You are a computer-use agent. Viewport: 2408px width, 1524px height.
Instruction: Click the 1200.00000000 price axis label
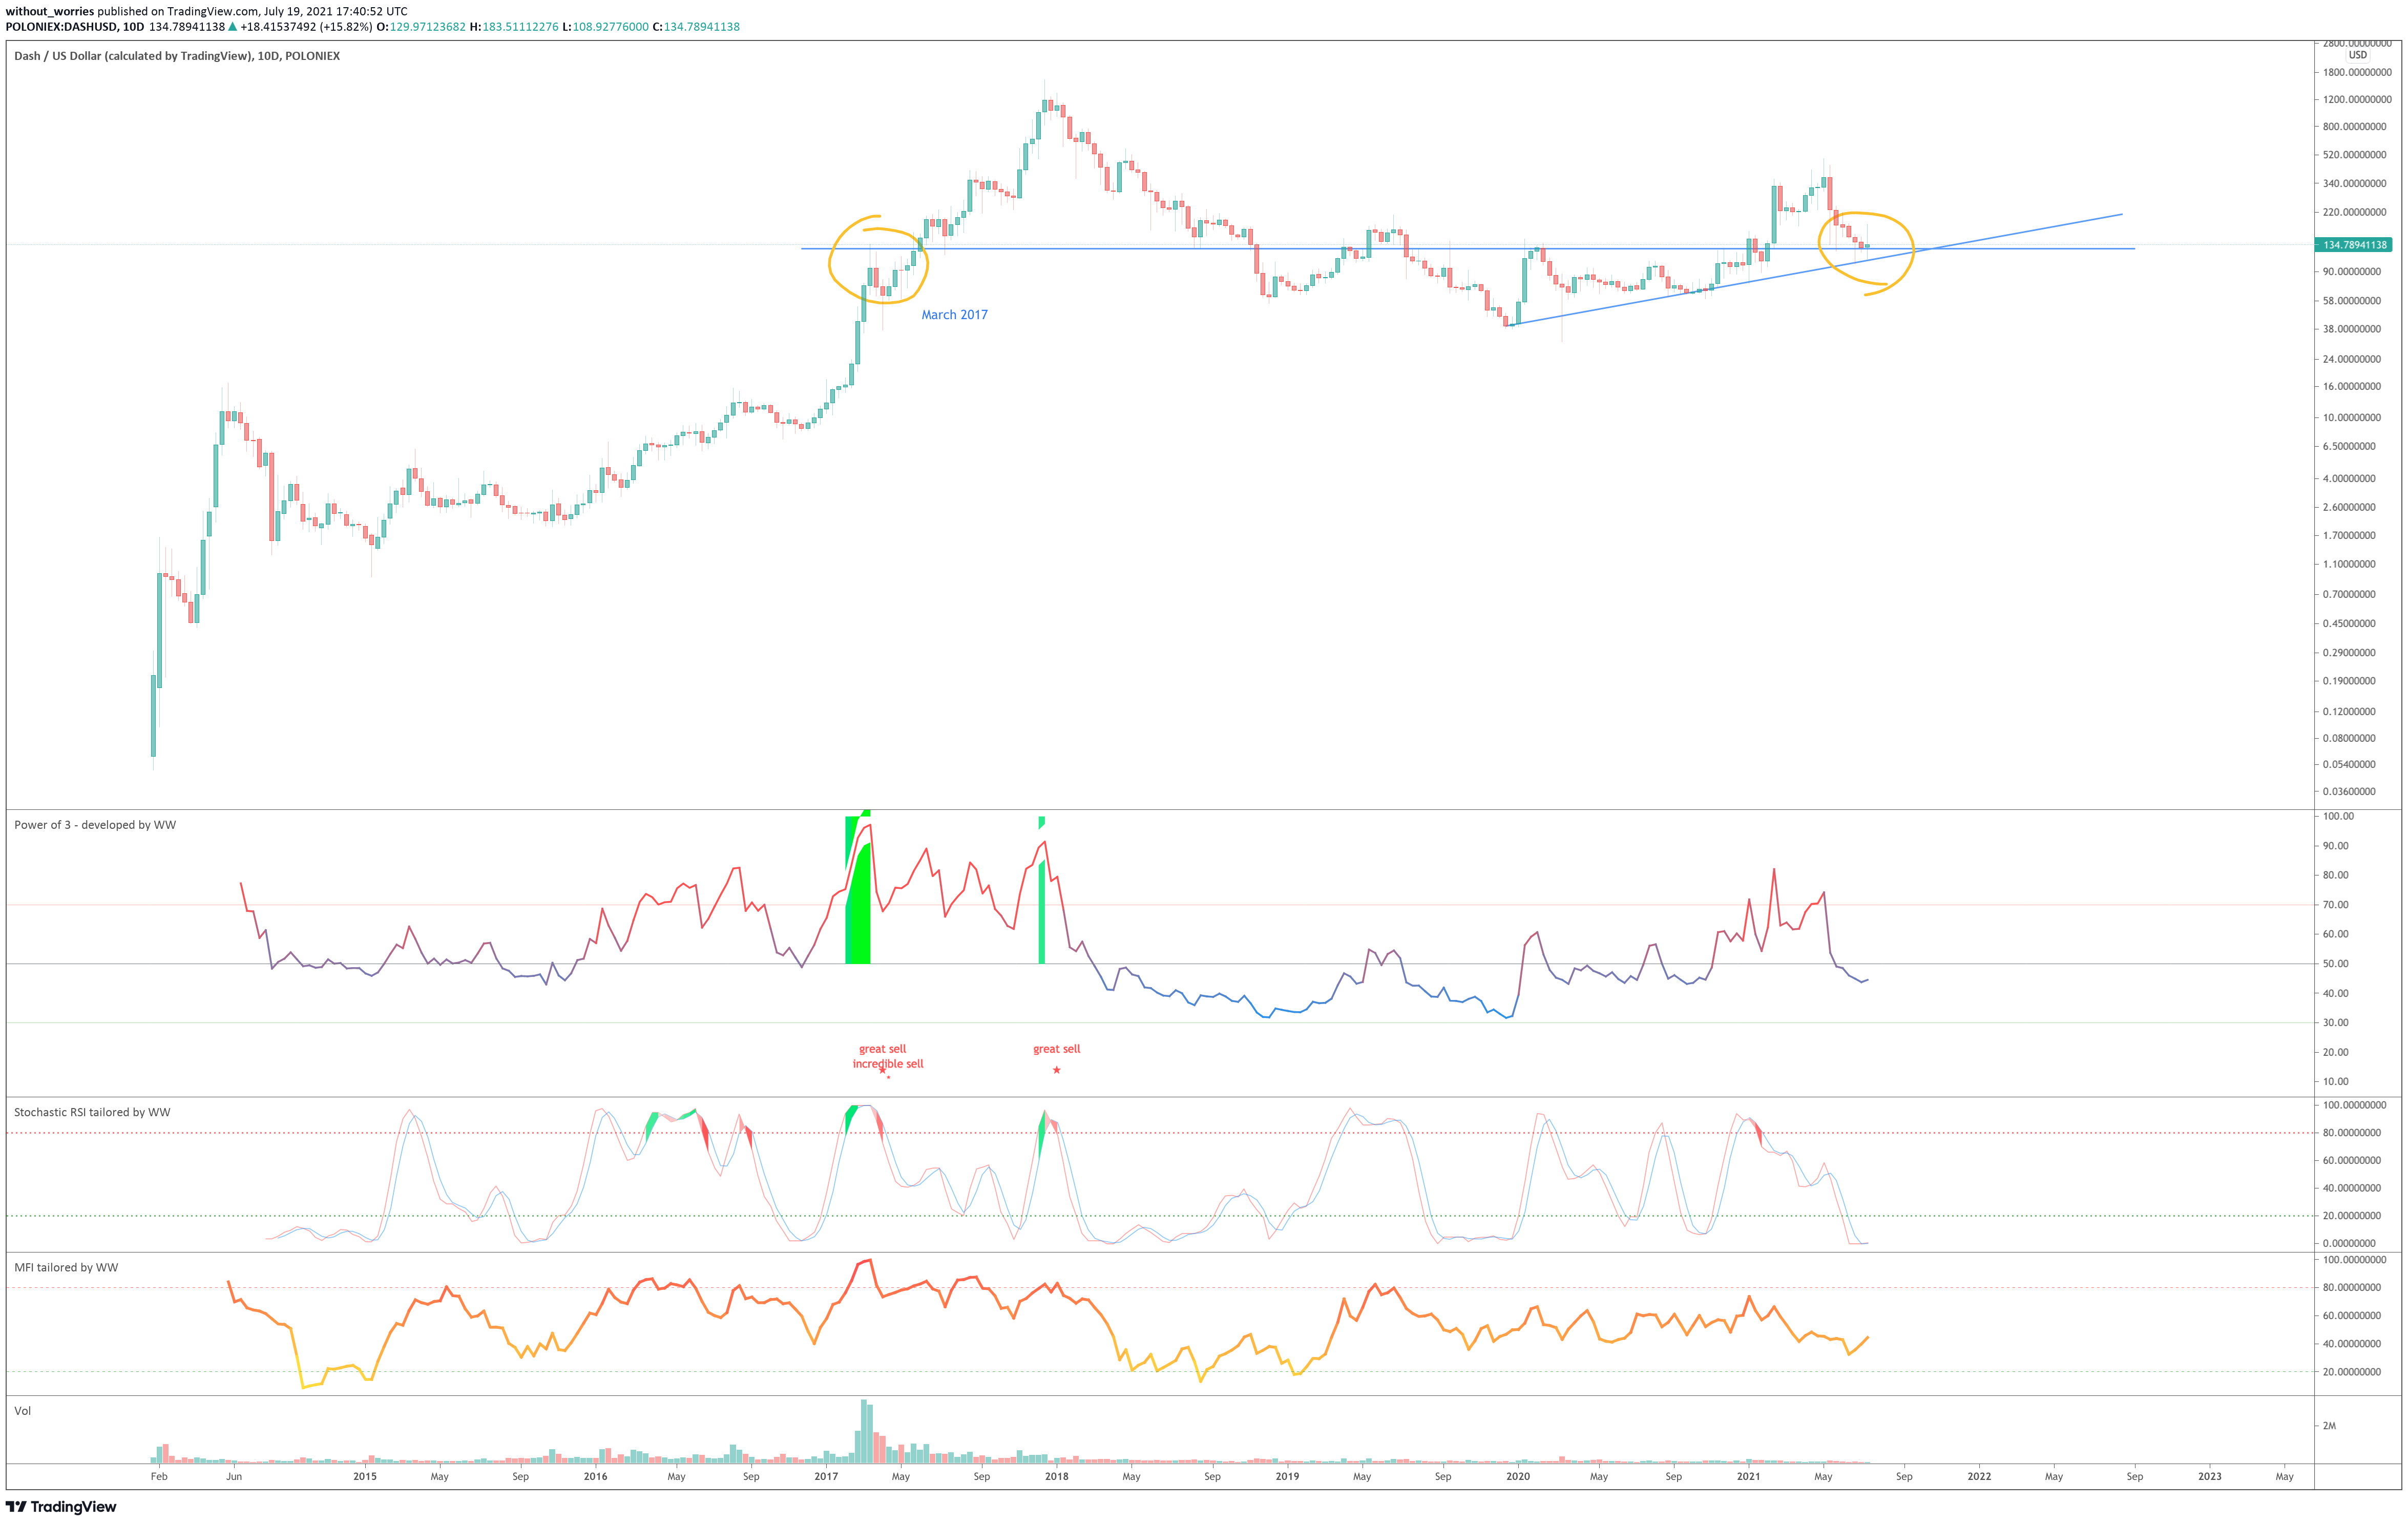point(2358,99)
